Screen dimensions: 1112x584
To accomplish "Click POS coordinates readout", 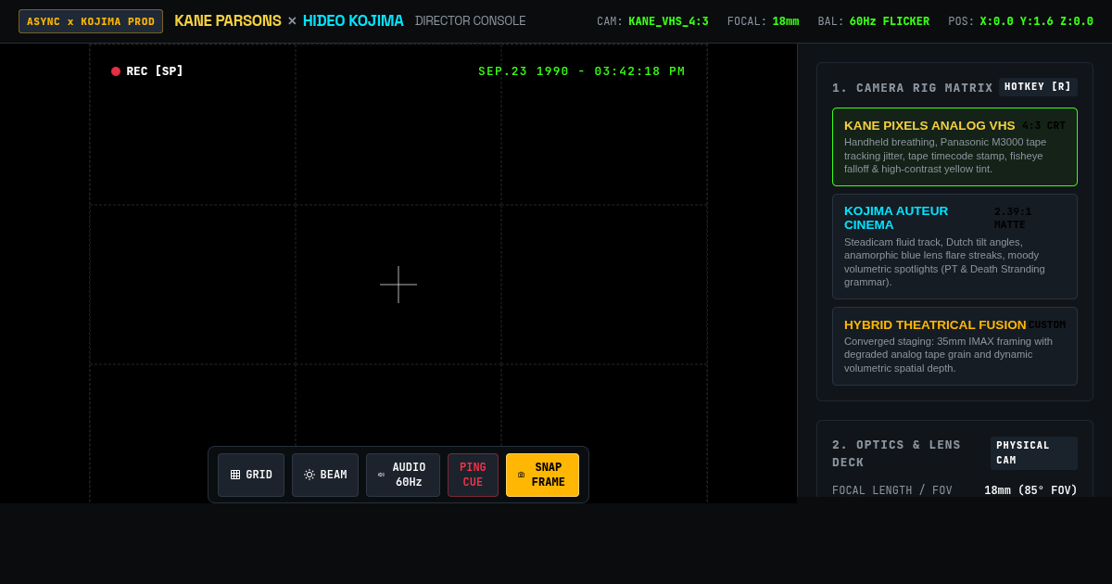I will click(1037, 21).
